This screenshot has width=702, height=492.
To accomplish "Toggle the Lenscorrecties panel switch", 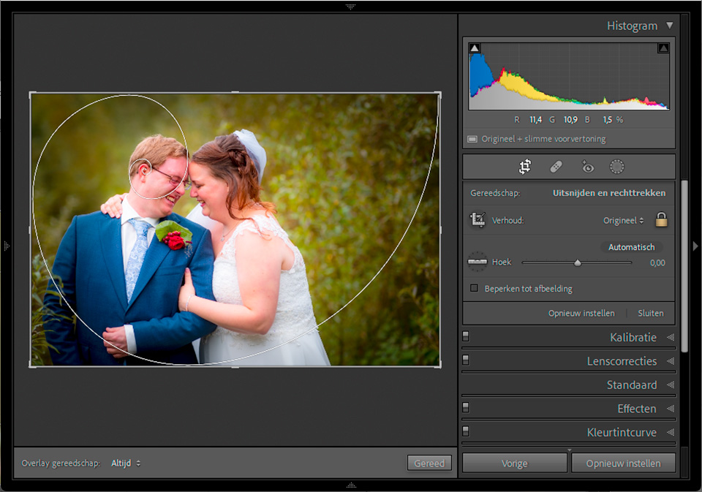I will coord(466,360).
